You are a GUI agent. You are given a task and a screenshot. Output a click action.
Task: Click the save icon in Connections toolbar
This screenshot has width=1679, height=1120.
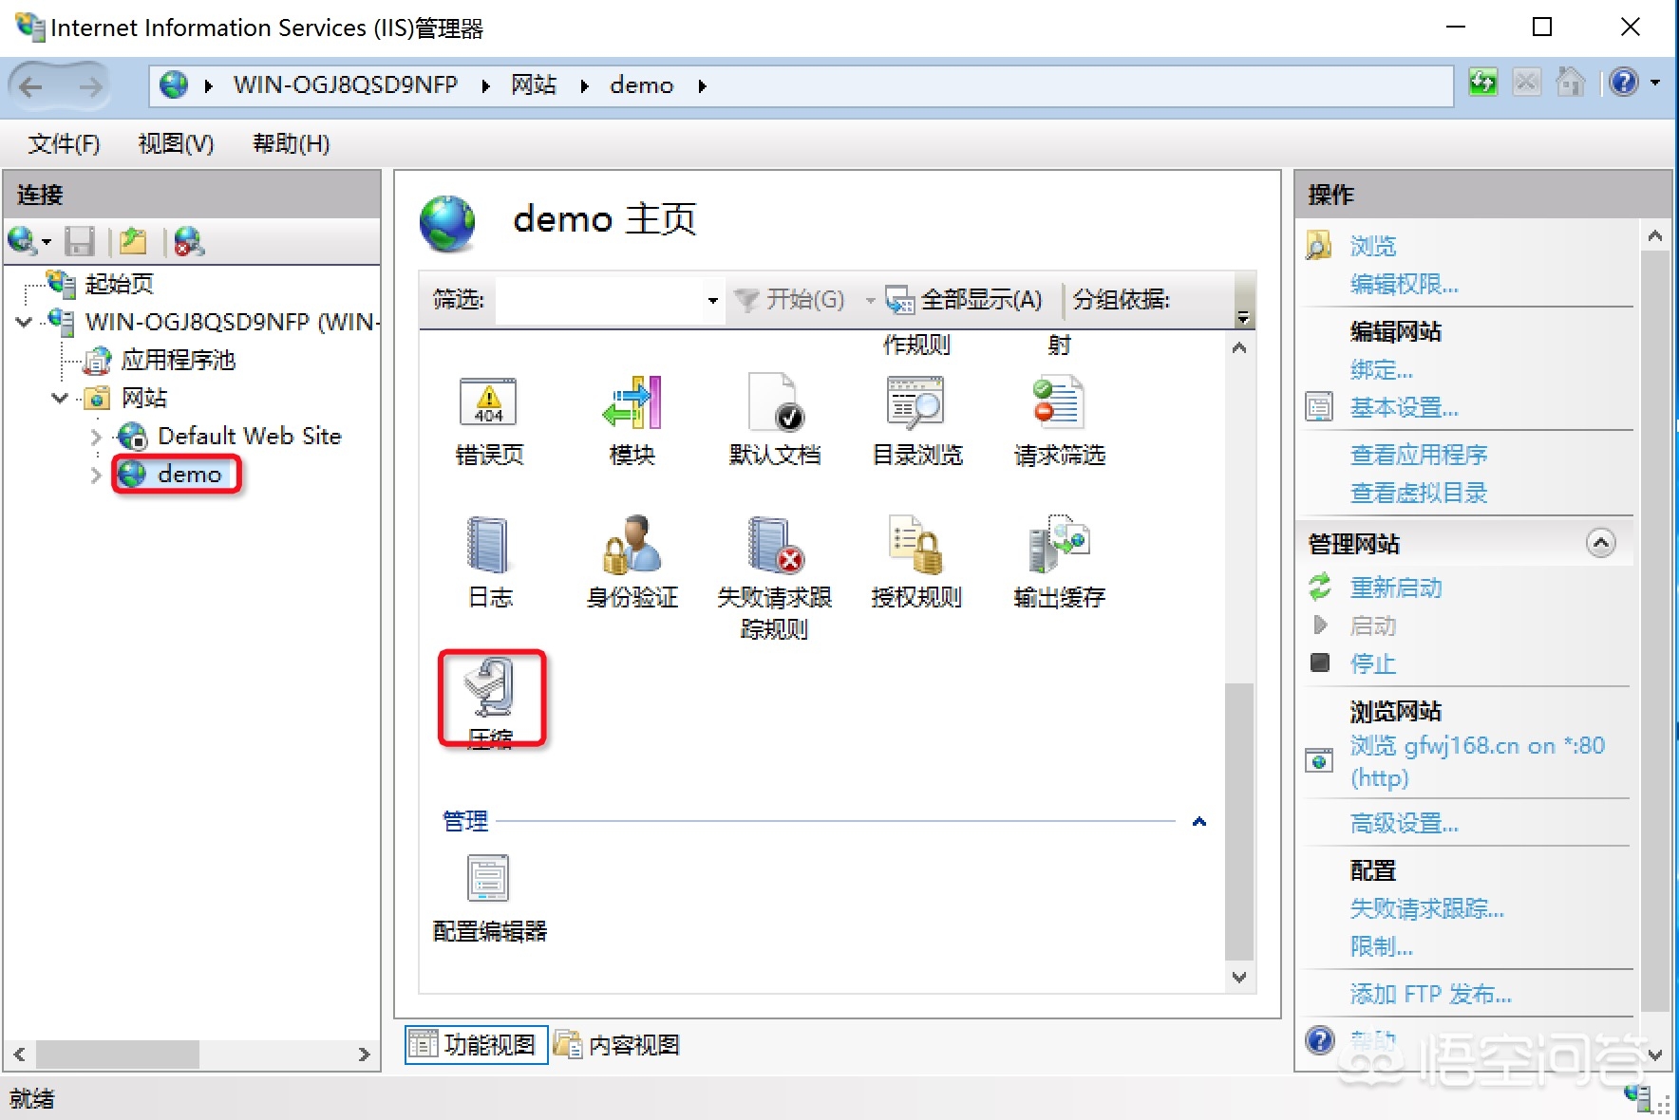click(80, 242)
